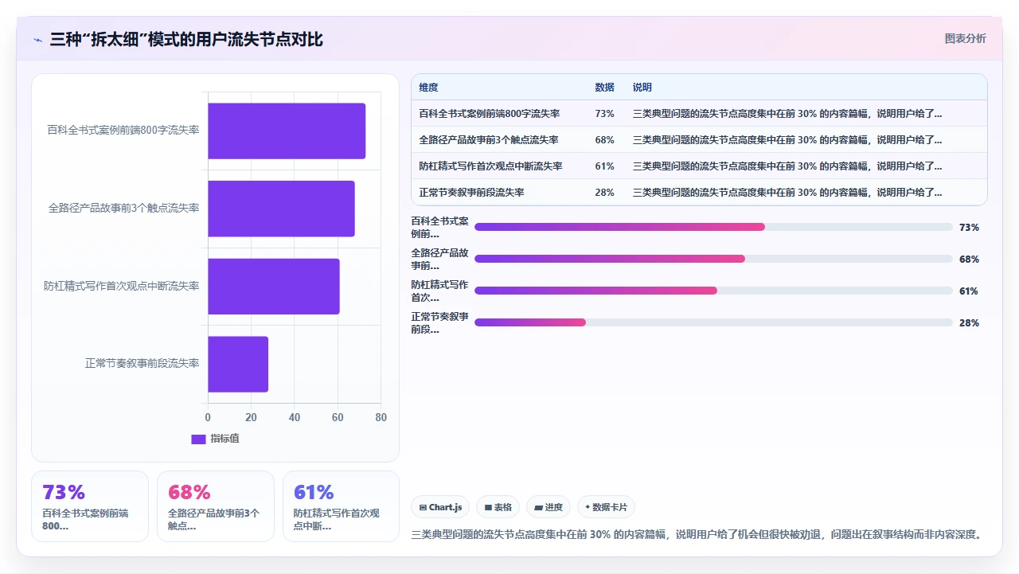
Task: Click the 全路径产品故事前3个触点流失率 axis label
Action: (124, 209)
